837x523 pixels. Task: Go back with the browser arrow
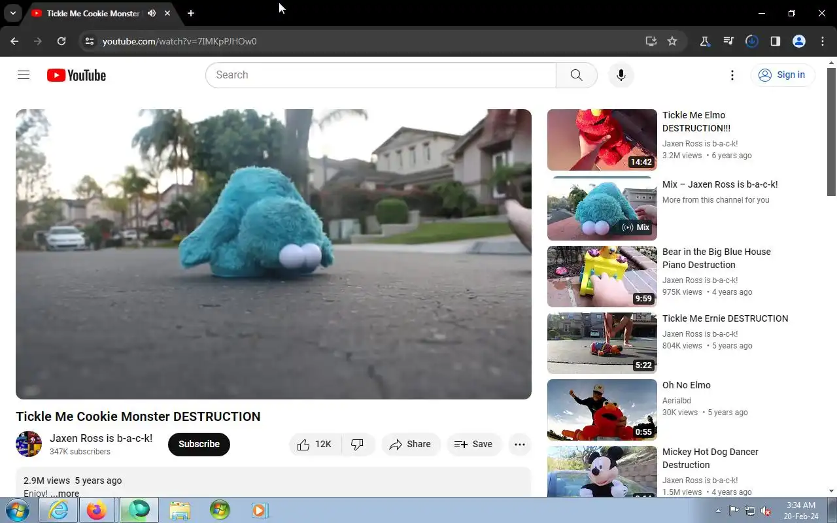coord(14,41)
